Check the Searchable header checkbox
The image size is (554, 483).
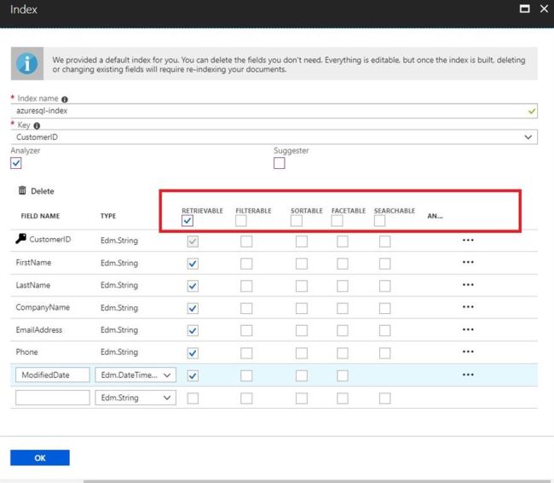(379, 221)
